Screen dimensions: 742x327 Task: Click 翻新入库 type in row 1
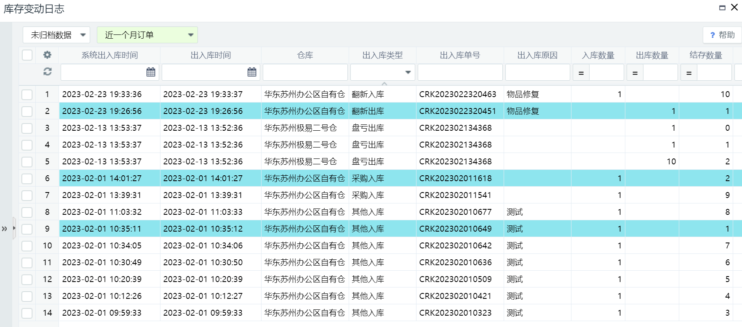tap(368, 94)
